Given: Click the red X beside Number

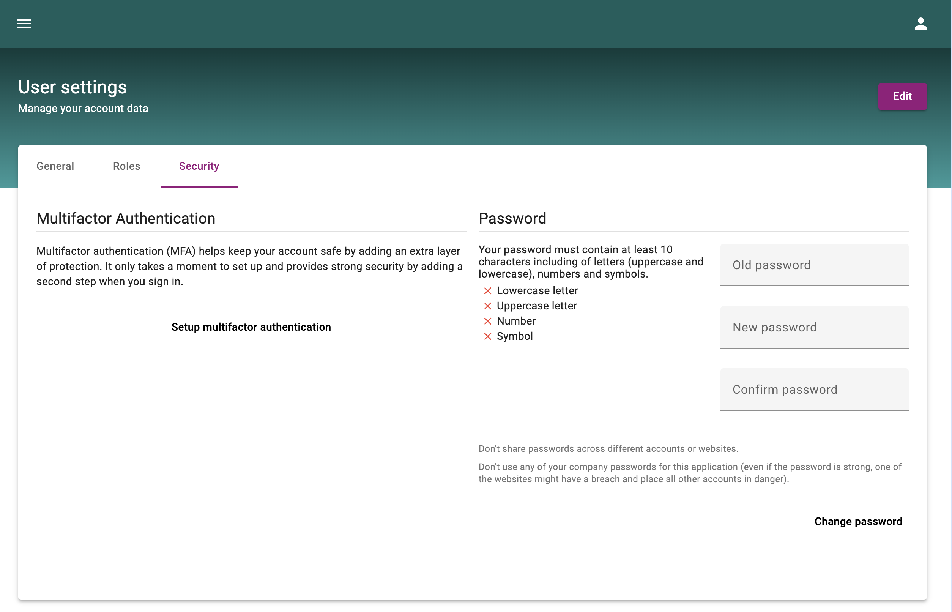Looking at the screenshot, I should (487, 321).
